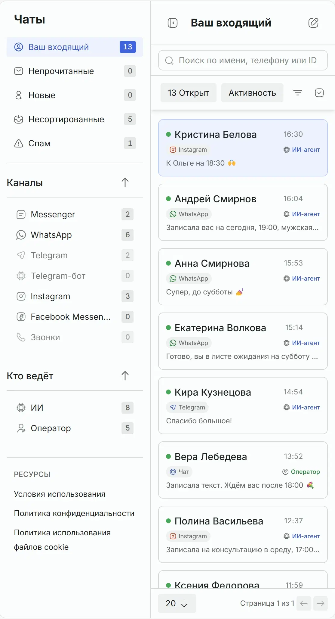Screen dimensions: 335x619
Task: Open the Активность sort dropdown
Action: point(252,93)
